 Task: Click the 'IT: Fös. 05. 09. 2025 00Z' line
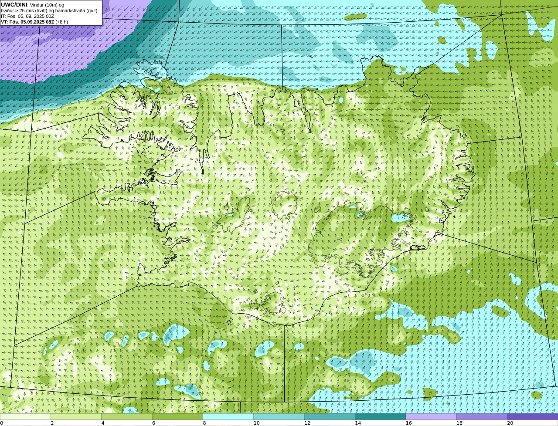(27, 16)
